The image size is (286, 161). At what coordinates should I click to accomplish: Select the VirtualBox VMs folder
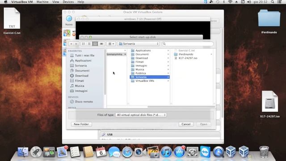click(x=150, y=81)
